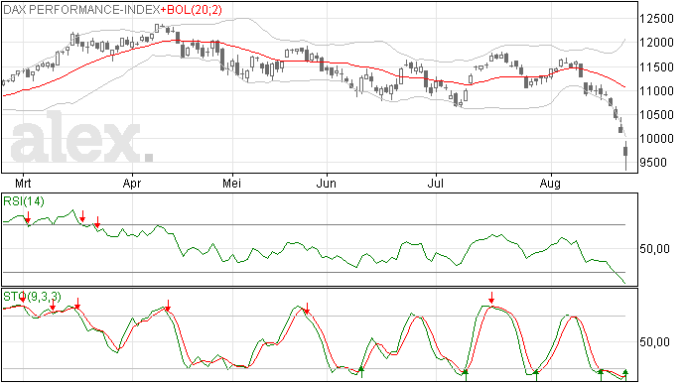Screen dimensions: 685x384
Task: Select the 12500 price axis label
Action: coord(656,19)
